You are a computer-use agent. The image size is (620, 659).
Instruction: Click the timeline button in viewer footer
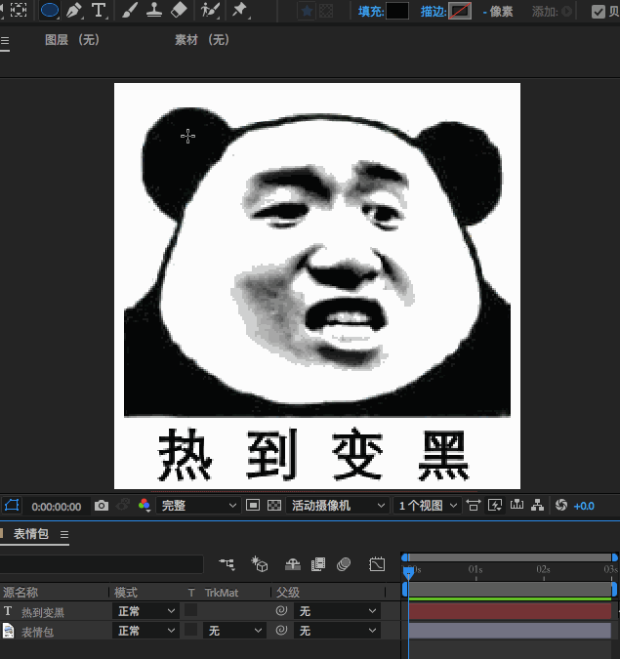point(517,505)
